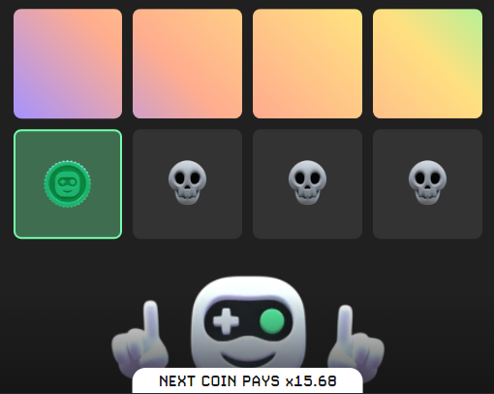Pick the purple-to-orange gradient tile in the top row
The image size is (494, 394).
click(x=68, y=64)
